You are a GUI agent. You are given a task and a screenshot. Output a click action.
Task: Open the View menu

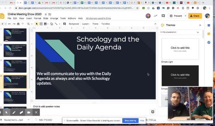[x=22, y=18]
